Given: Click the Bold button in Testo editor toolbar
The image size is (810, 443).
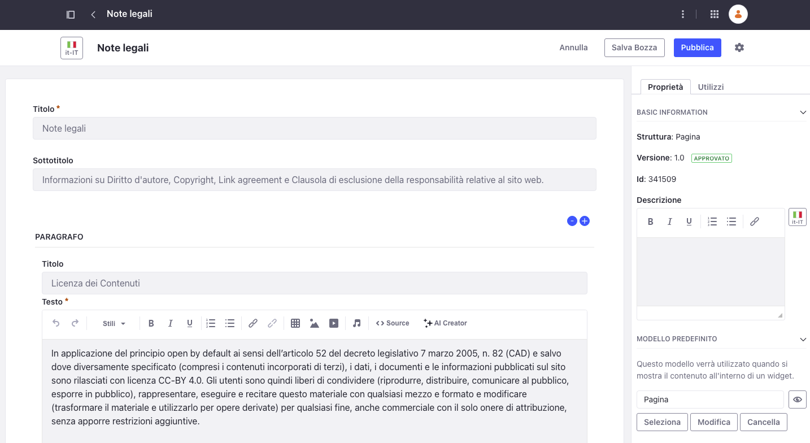Looking at the screenshot, I should (151, 323).
